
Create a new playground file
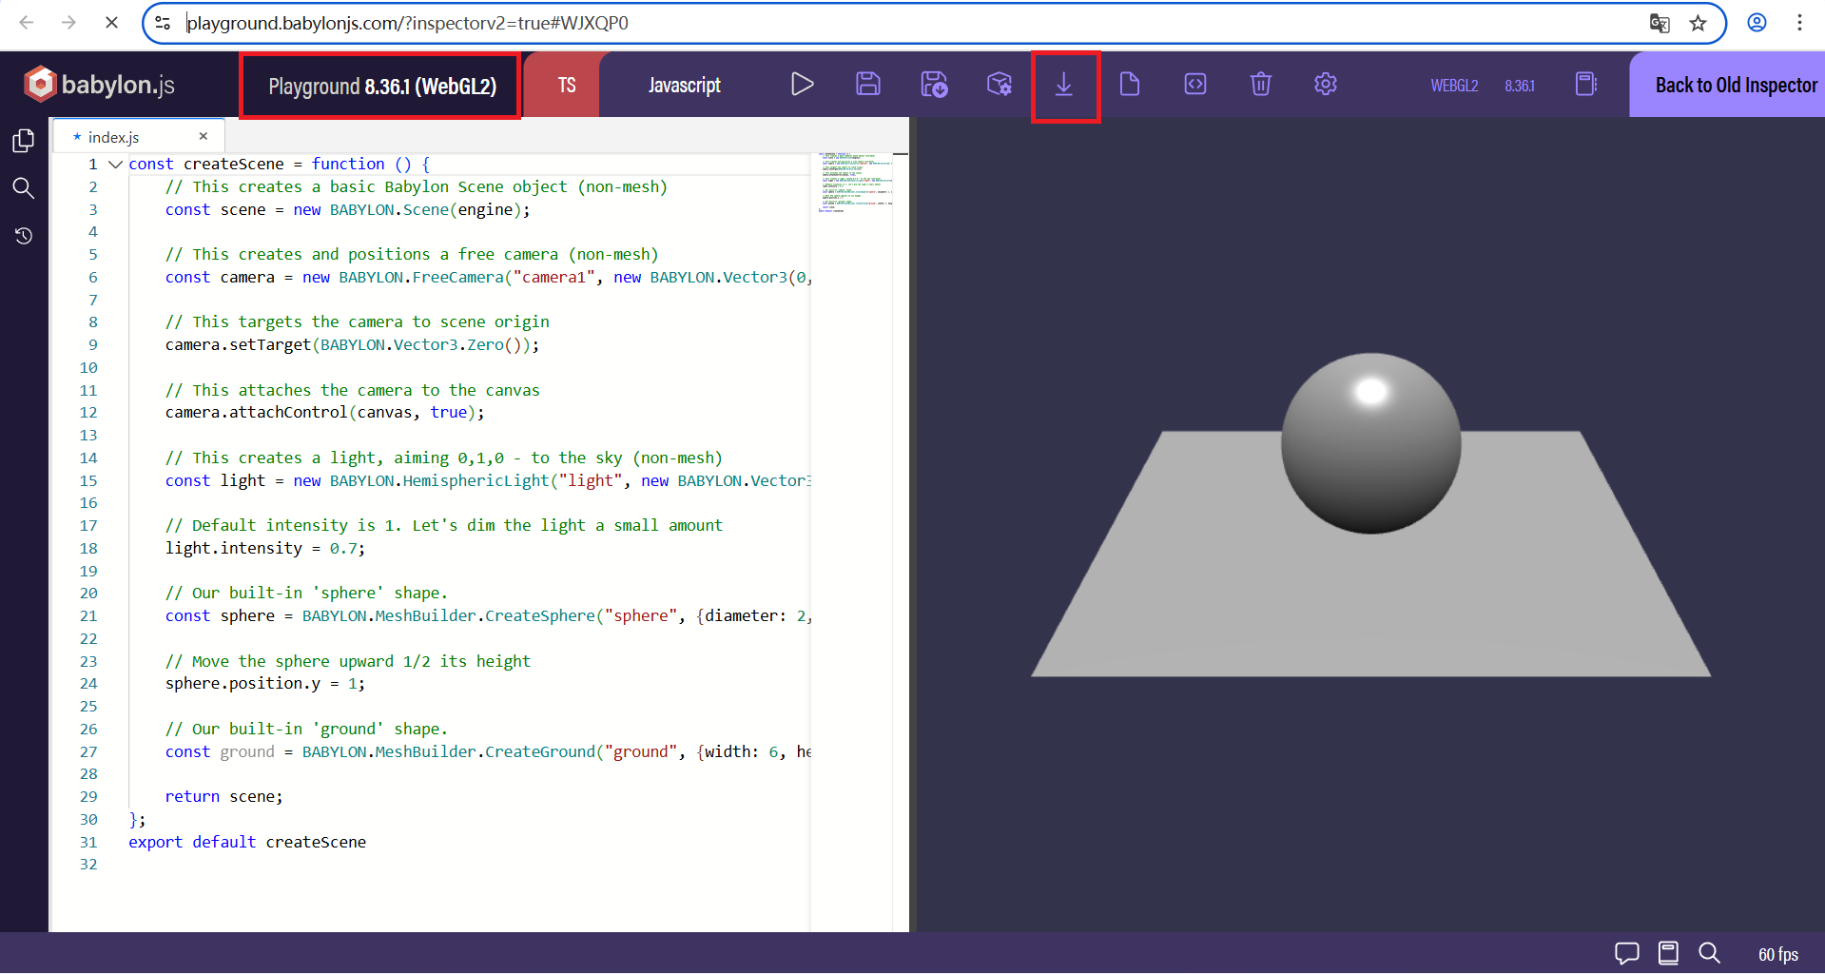point(1130,85)
